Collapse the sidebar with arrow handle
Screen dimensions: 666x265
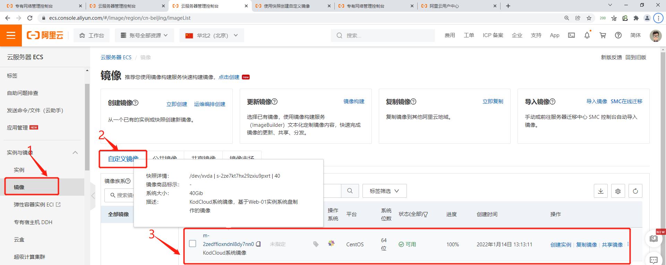coord(93,196)
